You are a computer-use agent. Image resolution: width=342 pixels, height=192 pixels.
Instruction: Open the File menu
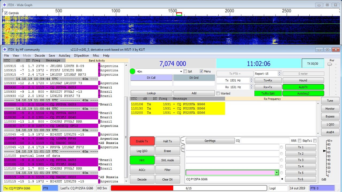(x=7, y=55)
